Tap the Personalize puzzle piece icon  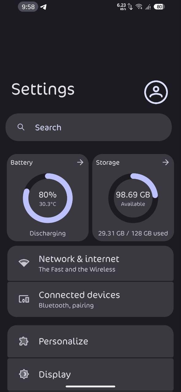click(x=24, y=341)
